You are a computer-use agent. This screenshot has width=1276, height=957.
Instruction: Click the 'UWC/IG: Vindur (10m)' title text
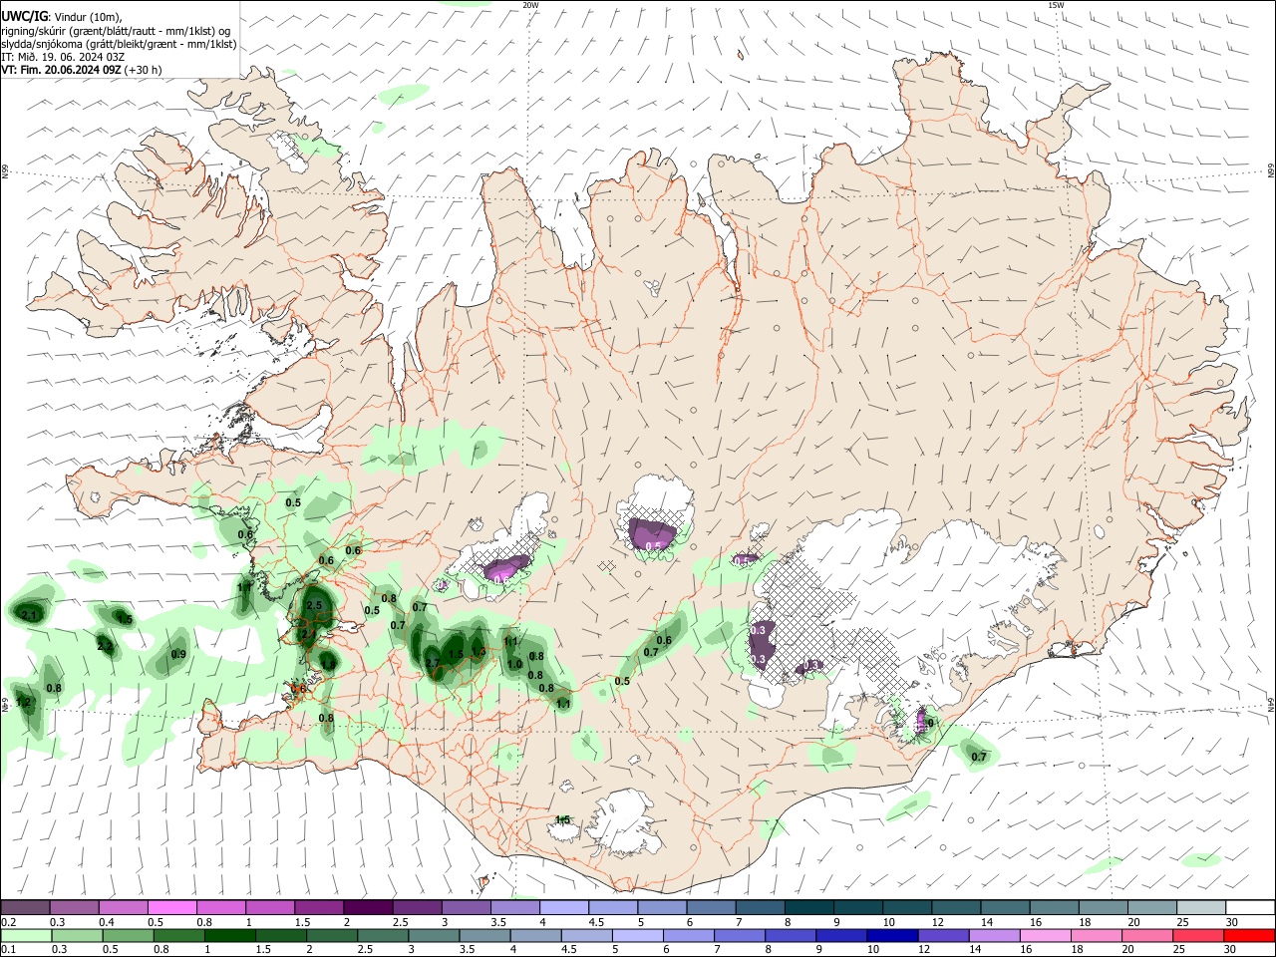(62, 16)
